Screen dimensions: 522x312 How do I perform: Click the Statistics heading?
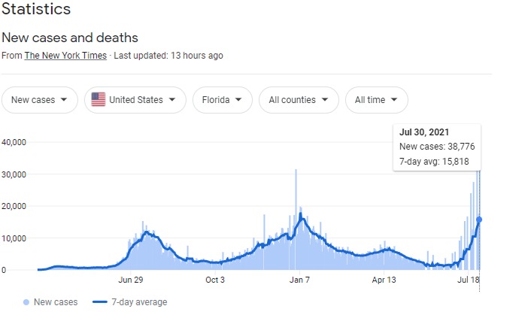[x=36, y=9]
